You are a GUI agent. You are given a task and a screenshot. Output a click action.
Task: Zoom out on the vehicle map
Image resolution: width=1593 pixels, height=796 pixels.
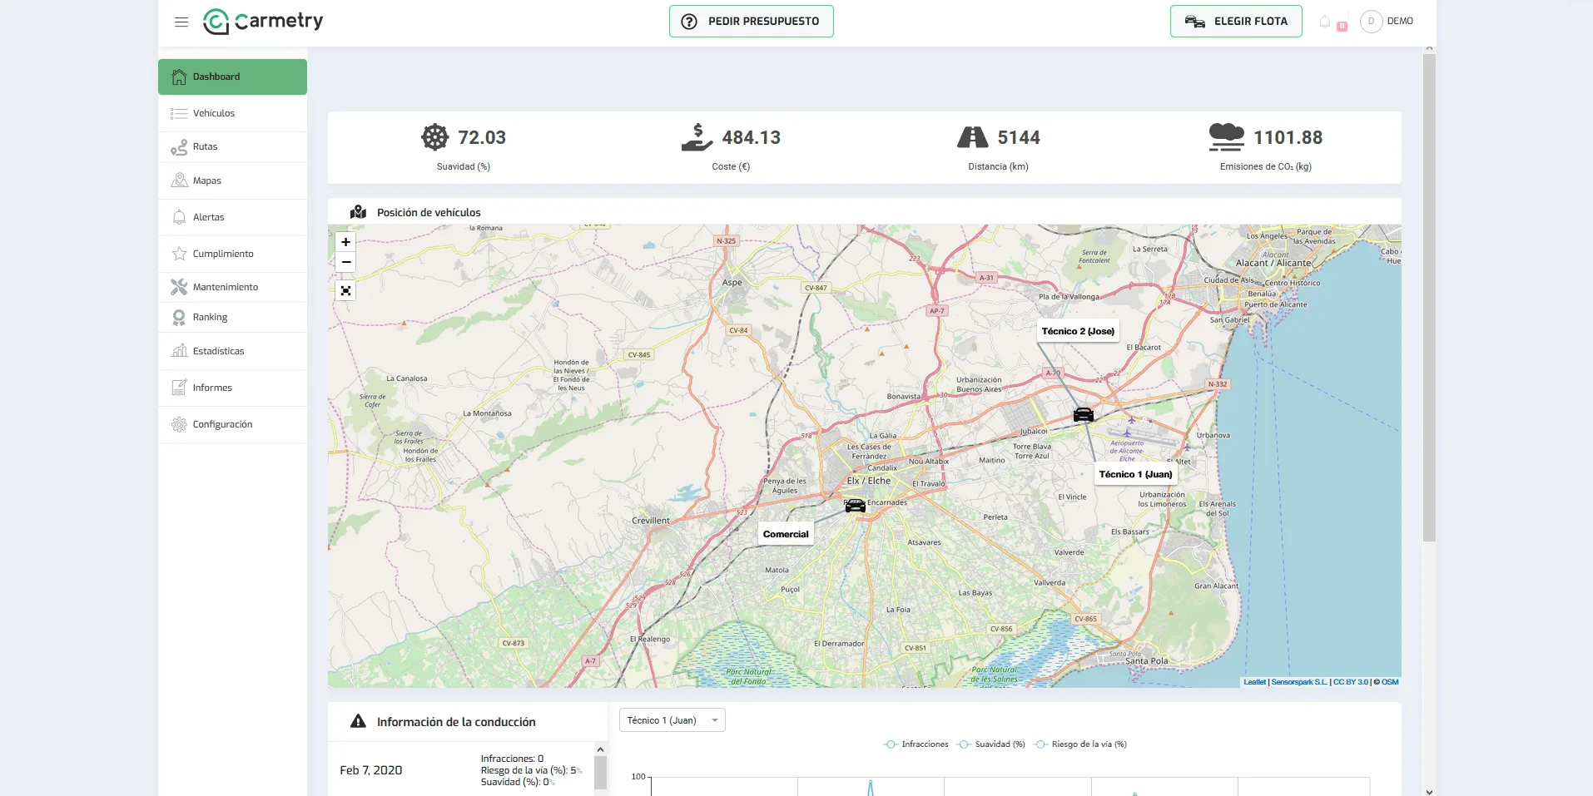tap(345, 262)
